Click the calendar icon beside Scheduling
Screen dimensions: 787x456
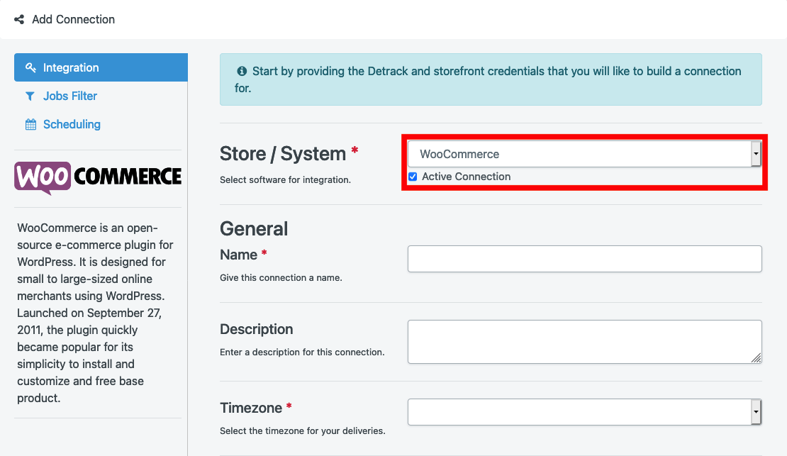pos(30,125)
